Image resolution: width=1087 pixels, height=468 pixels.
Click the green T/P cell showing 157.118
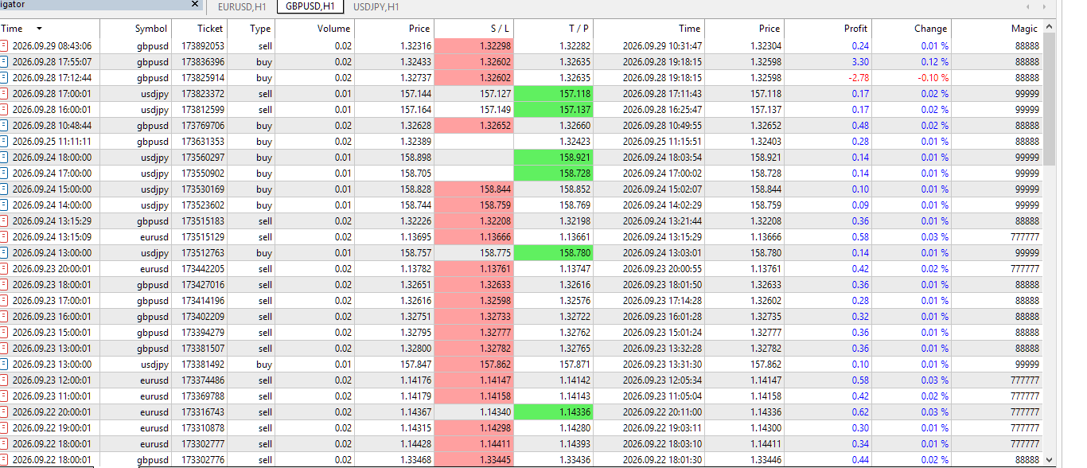(x=554, y=94)
